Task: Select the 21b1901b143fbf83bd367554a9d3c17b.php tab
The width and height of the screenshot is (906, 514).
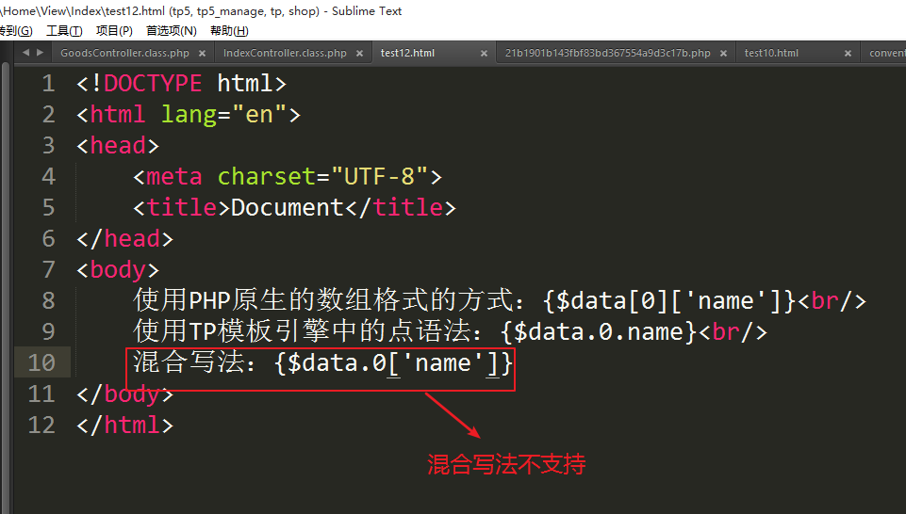Action: click(607, 54)
